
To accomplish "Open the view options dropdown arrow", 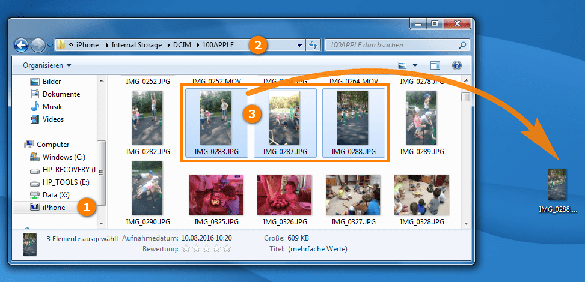I will tap(415, 66).
